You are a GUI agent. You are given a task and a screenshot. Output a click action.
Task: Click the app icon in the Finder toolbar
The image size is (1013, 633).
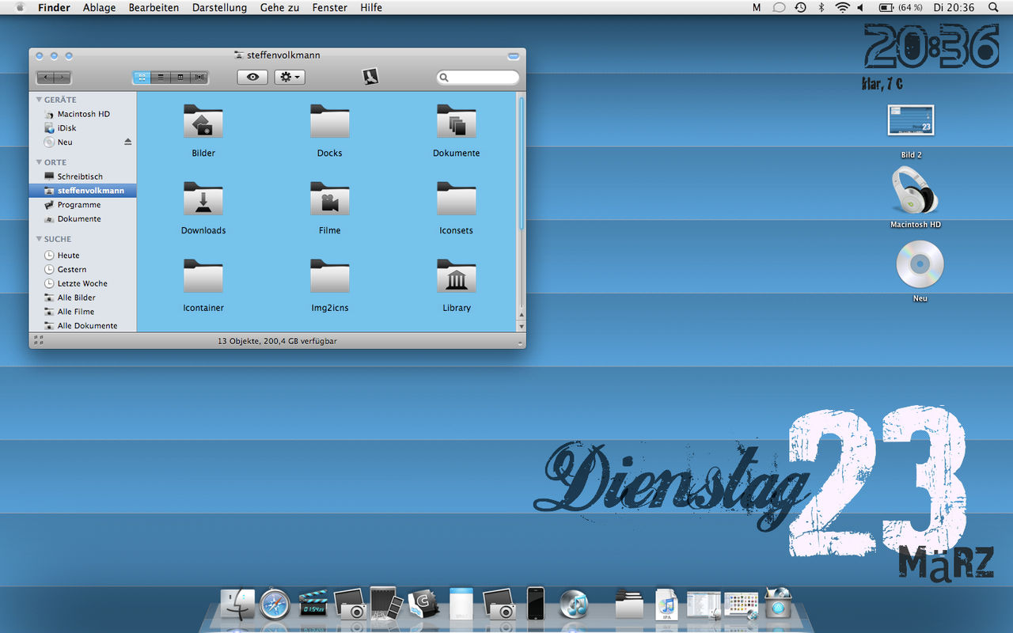point(370,77)
